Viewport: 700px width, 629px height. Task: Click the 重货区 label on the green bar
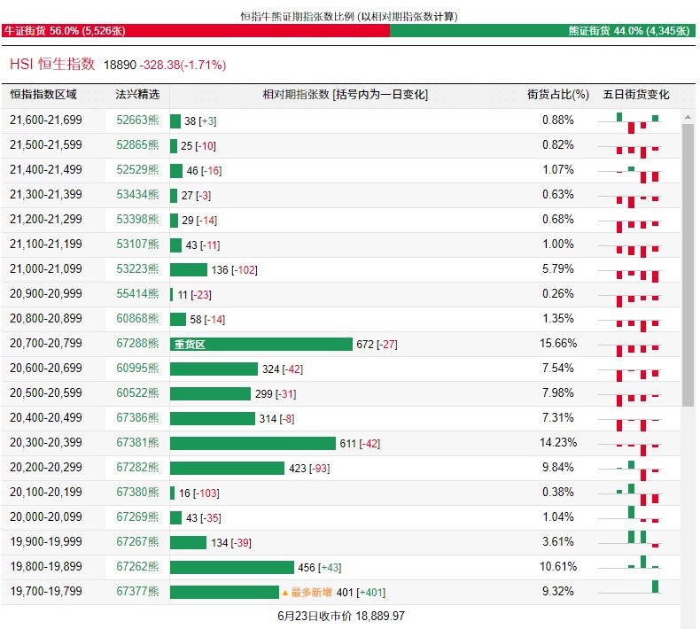point(189,345)
